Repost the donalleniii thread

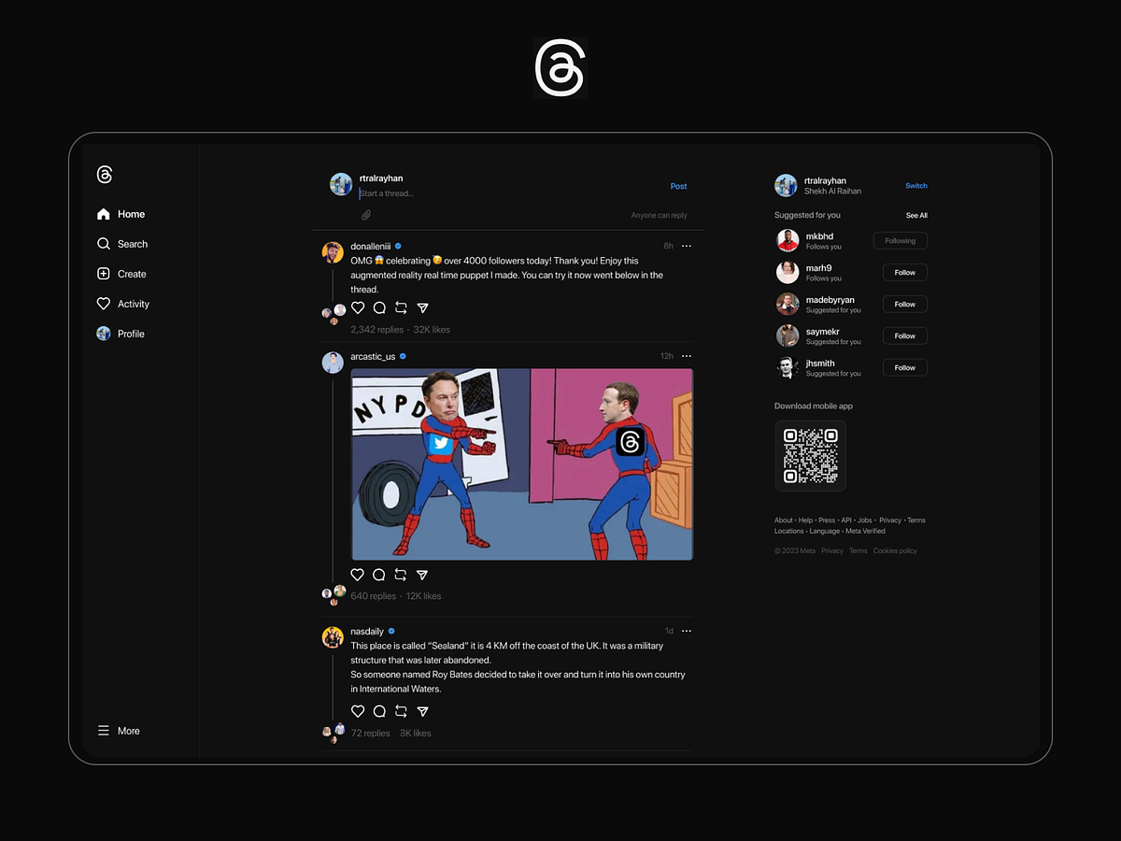(401, 307)
